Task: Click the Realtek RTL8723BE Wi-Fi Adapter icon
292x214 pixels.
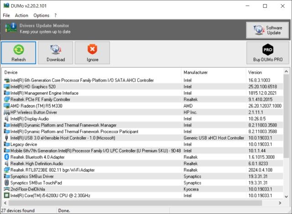Action: click(x=7, y=170)
